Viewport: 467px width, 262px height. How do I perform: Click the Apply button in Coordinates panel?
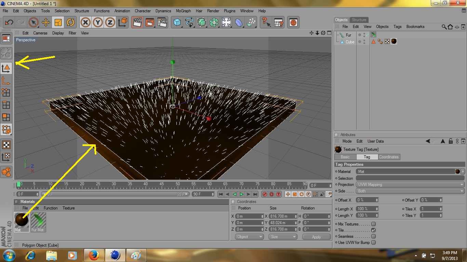316,236
